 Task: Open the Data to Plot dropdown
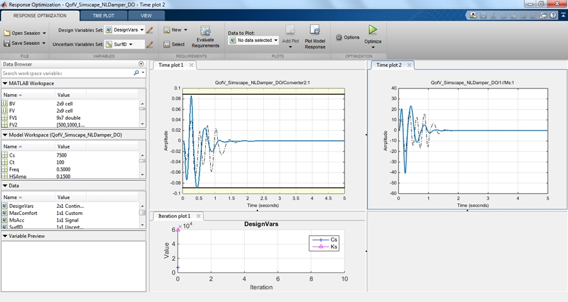coord(275,40)
